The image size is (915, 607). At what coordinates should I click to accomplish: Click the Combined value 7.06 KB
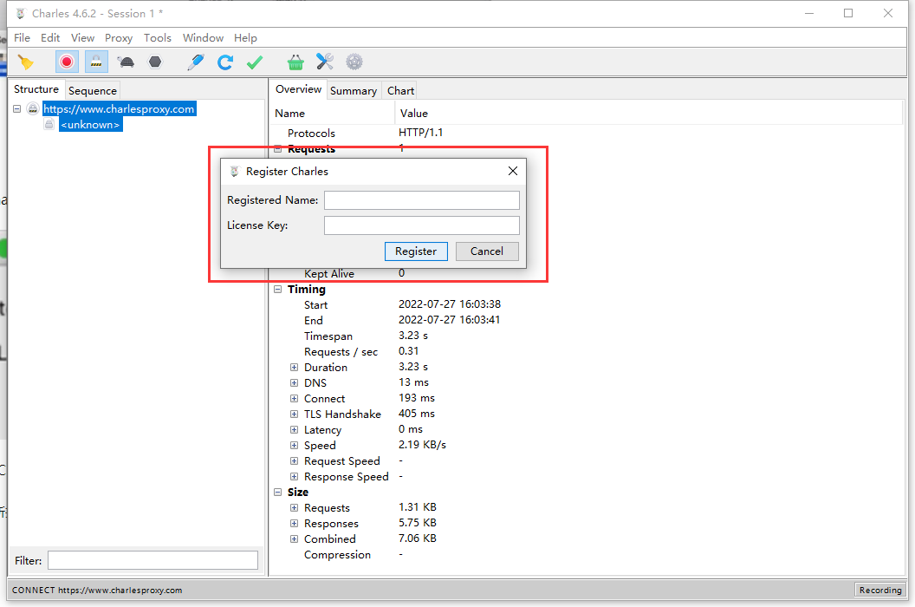pos(418,538)
